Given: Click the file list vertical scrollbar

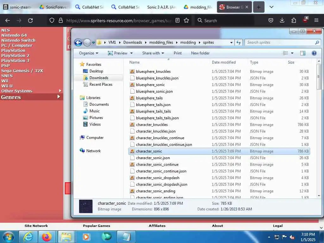Looking at the screenshot, I should (x=319, y=77).
